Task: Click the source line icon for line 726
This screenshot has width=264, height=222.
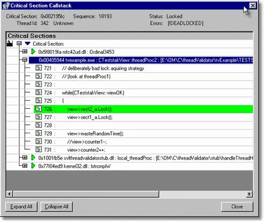Action: (x=38, y=109)
